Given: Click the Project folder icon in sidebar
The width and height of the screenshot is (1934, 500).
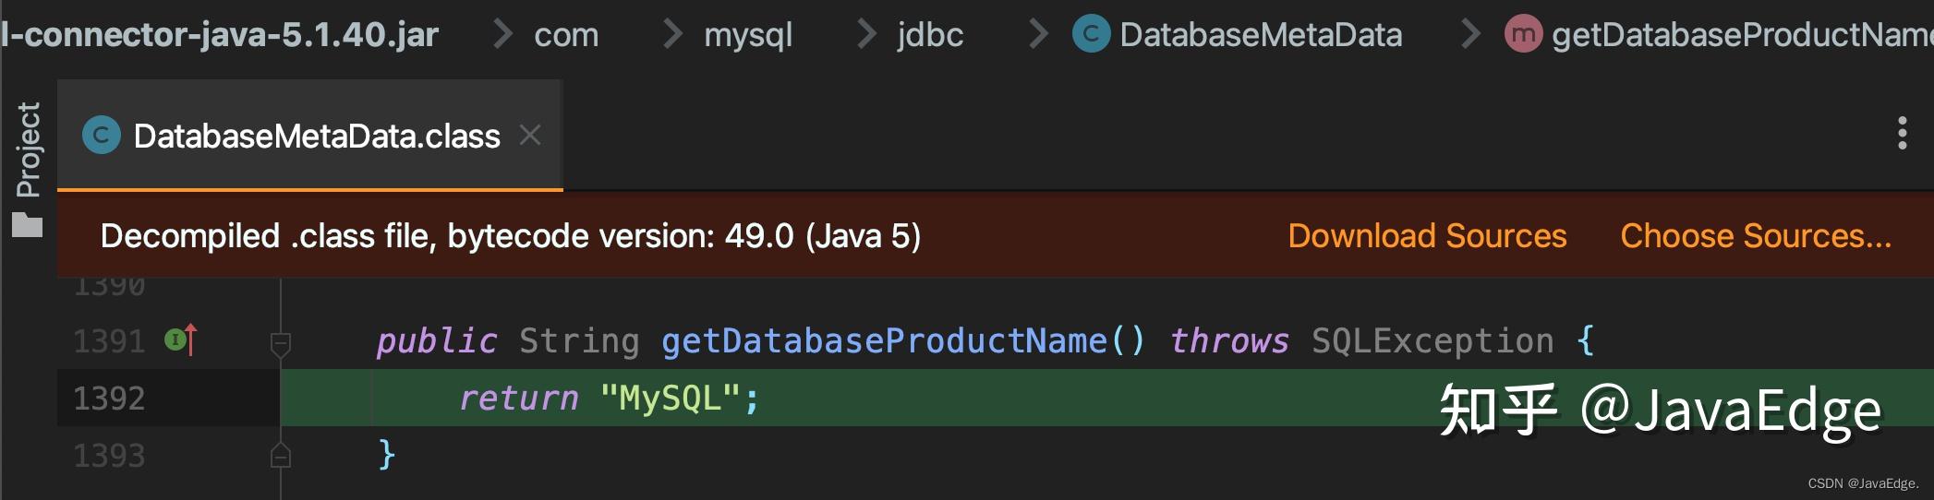Looking at the screenshot, I should point(28,225).
